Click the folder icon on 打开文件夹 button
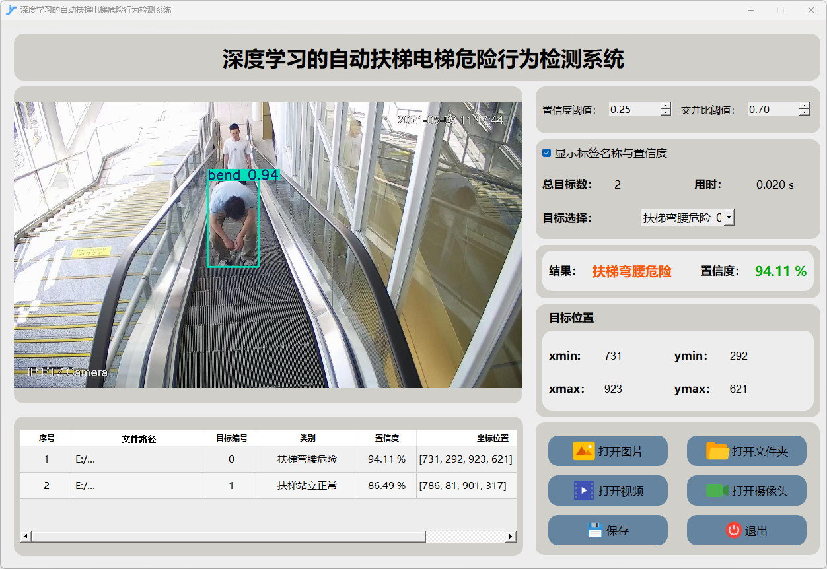 coord(717,452)
